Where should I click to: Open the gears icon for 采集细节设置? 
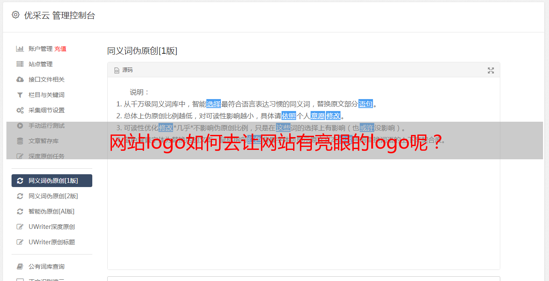[20, 110]
